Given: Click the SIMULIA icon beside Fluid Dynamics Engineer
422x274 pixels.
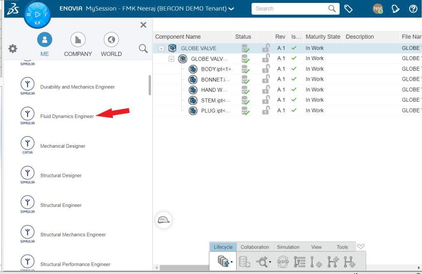Looking at the screenshot, I should click(x=28, y=116).
